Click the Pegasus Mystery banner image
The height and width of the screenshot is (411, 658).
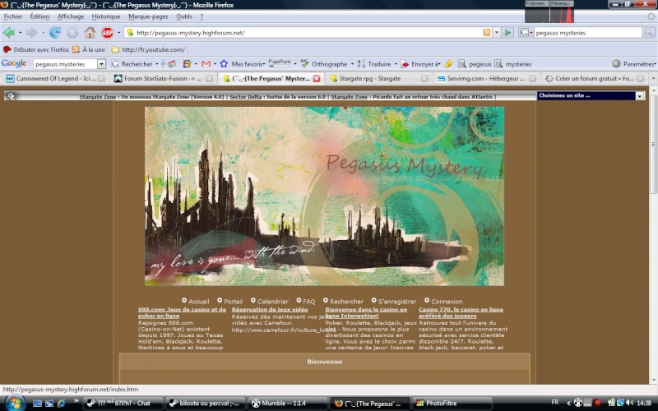pos(324,196)
